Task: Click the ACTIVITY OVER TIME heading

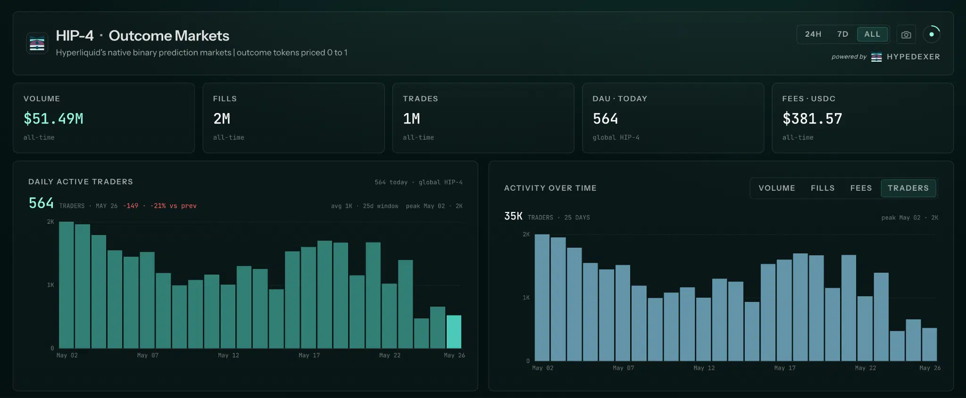Action: click(550, 188)
